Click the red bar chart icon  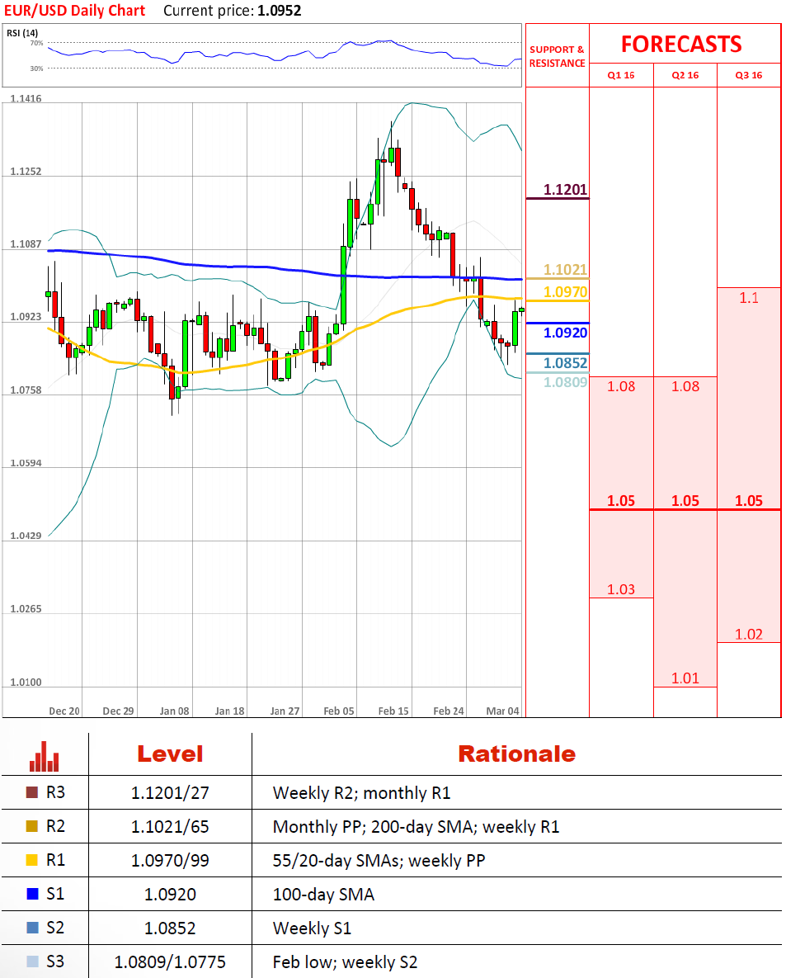coord(45,757)
